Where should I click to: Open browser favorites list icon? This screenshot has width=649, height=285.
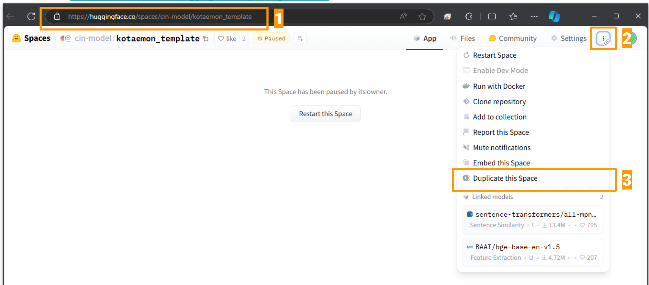point(513,17)
